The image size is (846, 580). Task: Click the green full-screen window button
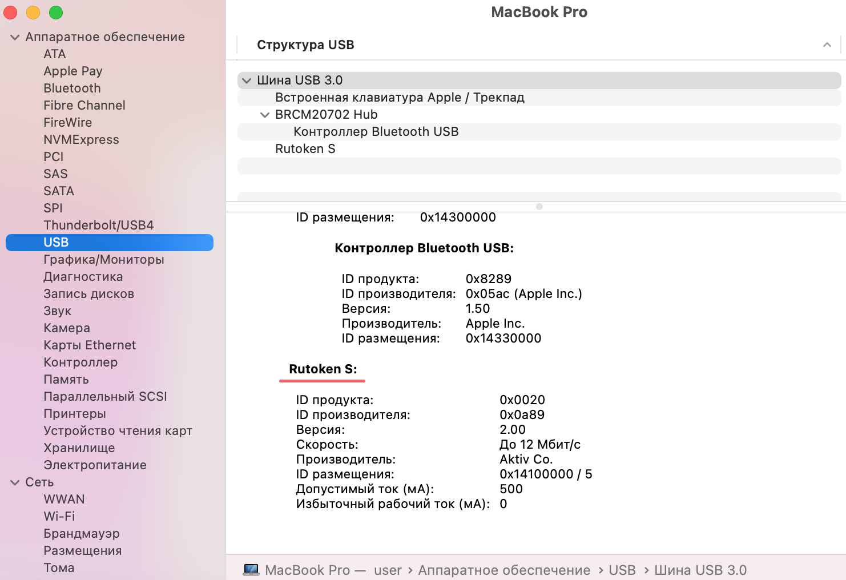click(x=56, y=13)
